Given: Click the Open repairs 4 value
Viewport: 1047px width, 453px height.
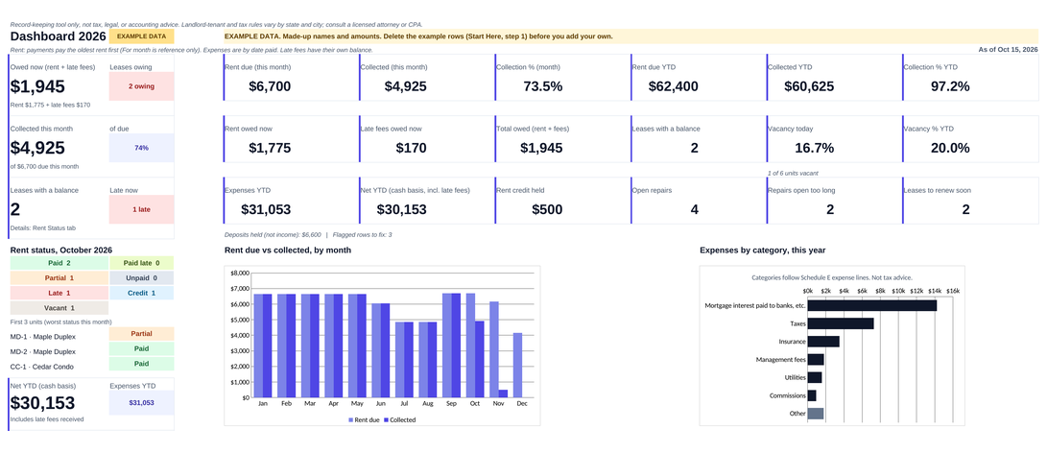Looking at the screenshot, I should (695, 209).
